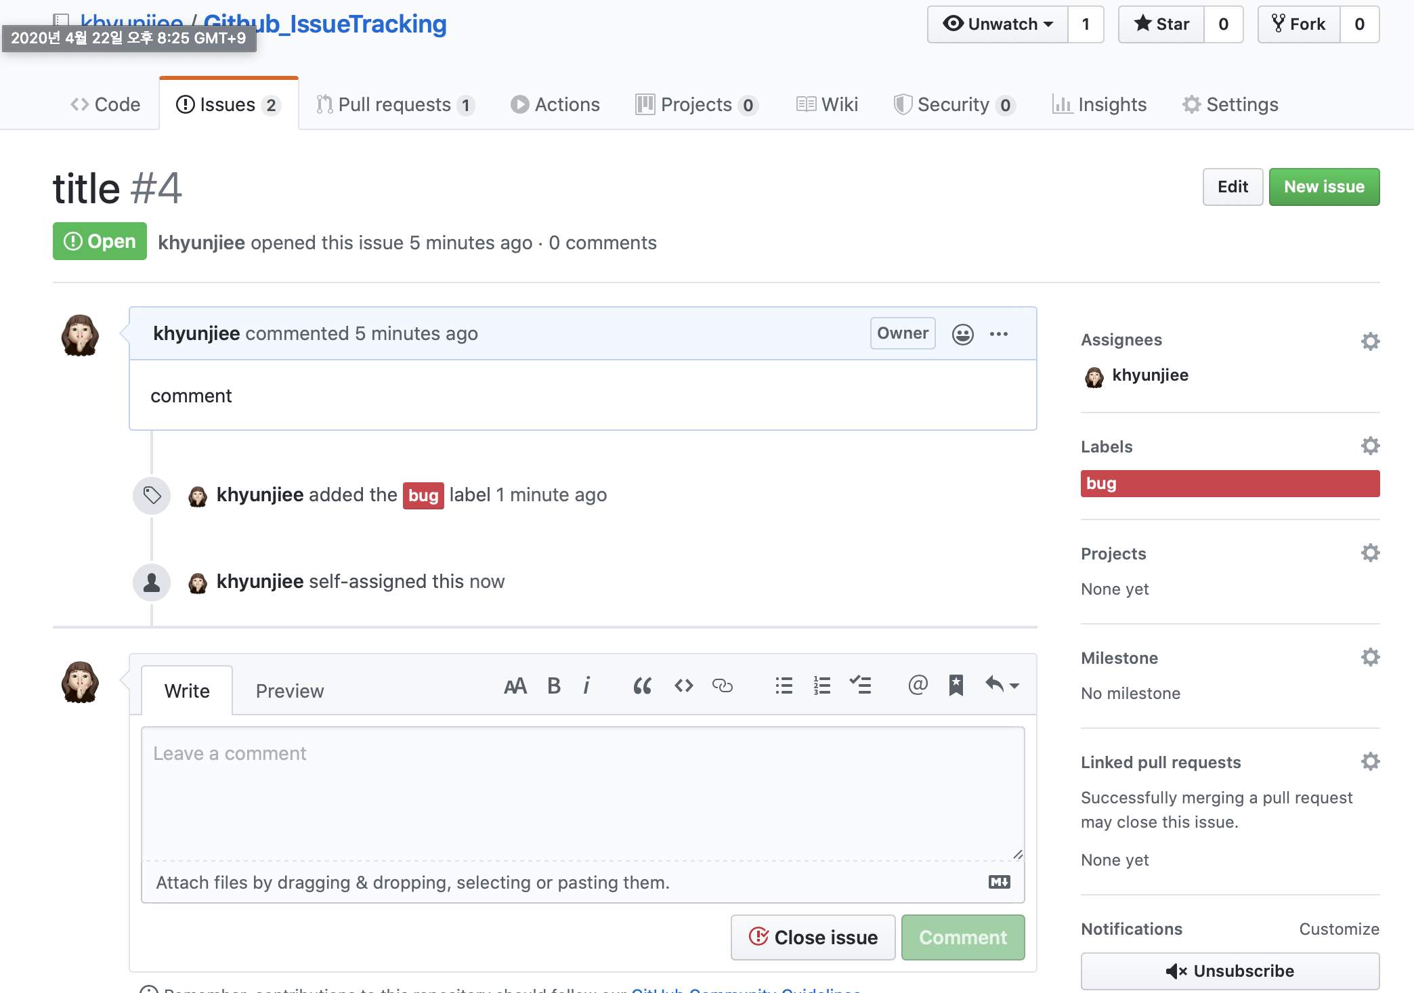Open the comment's three-dot options menu
The image size is (1414, 993).
(x=999, y=334)
